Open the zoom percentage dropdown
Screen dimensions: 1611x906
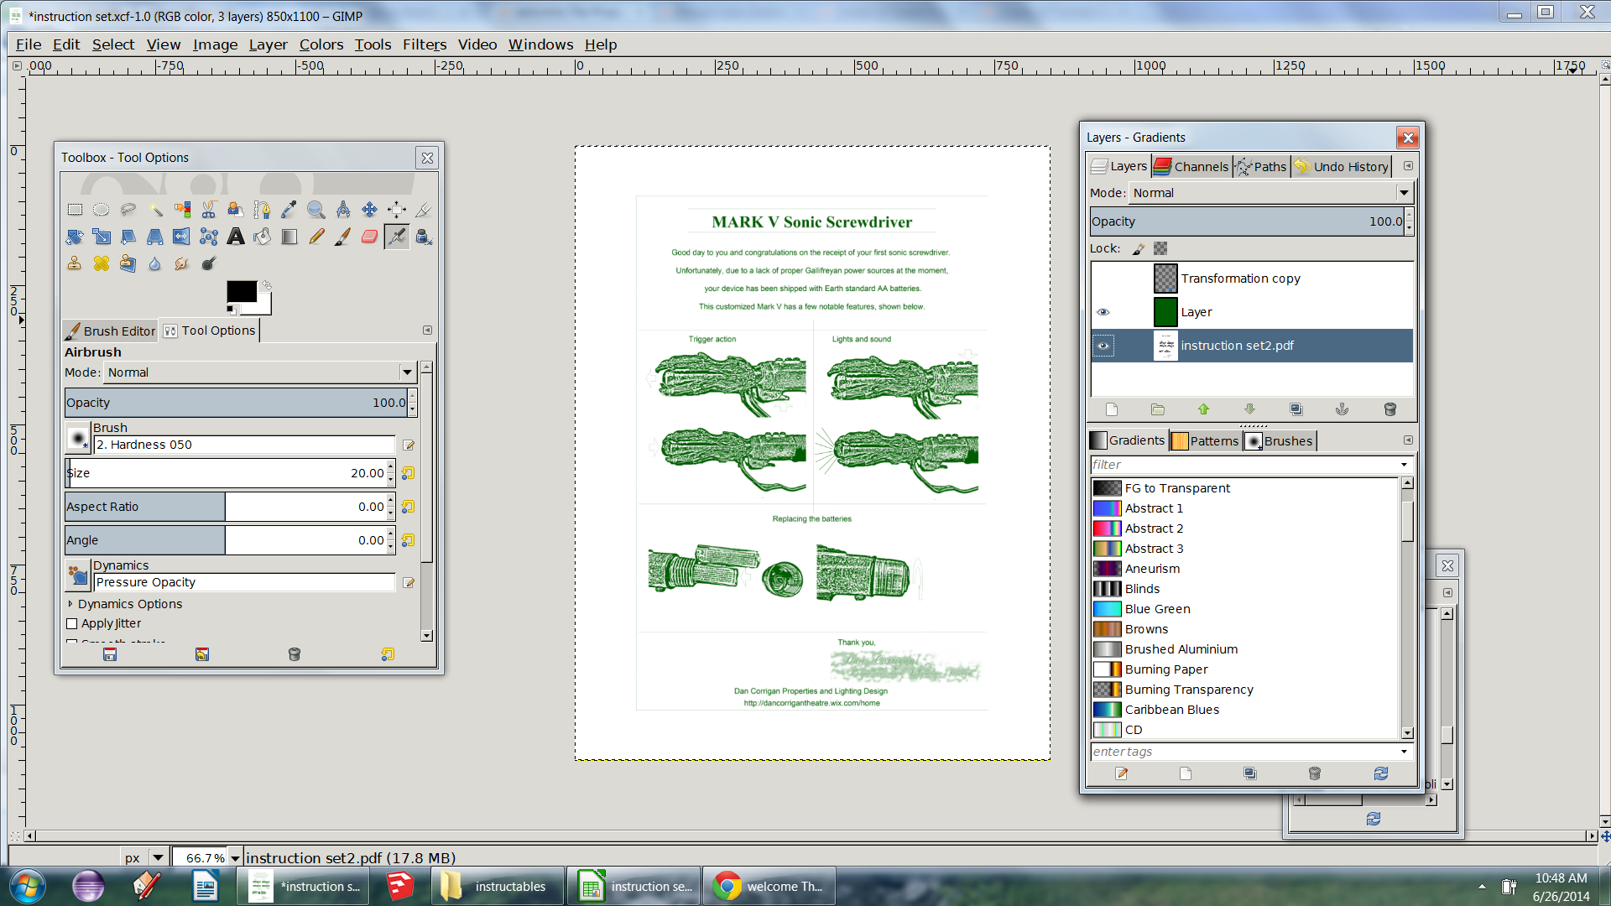pyautogui.click(x=236, y=858)
